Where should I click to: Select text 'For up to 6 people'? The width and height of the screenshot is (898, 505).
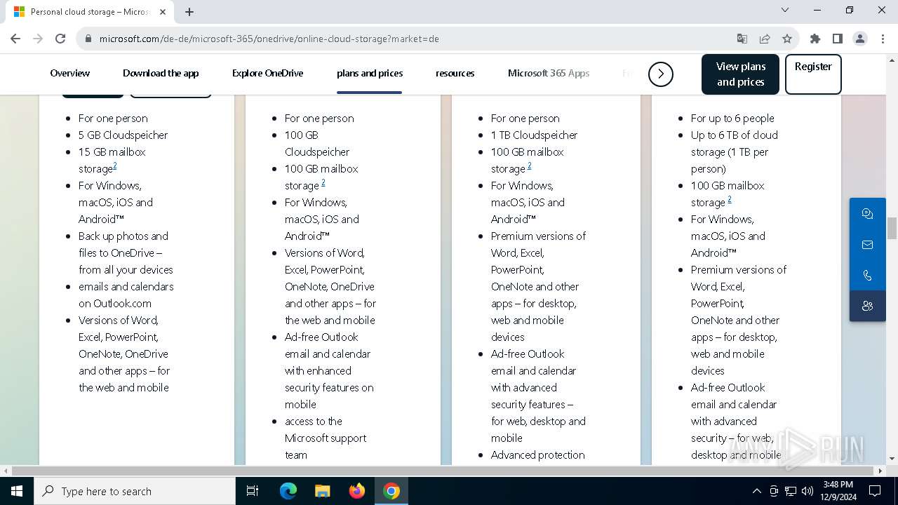732,118
